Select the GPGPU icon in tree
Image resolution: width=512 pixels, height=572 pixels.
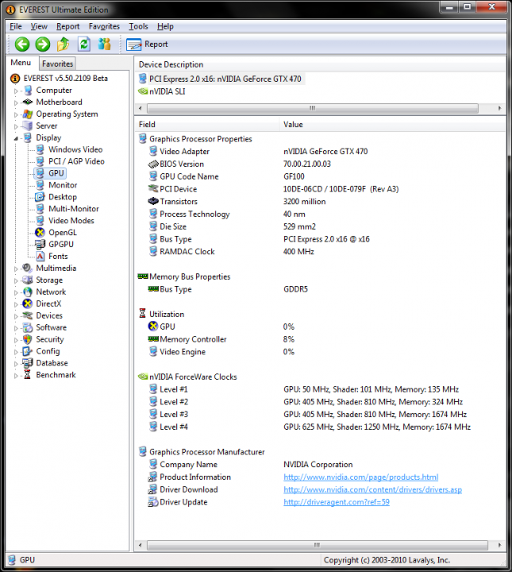point(40,245)
